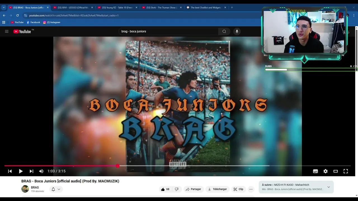Dislike the video with thumbs down
This screenshot has height=201, width=358.
[176, 189]
